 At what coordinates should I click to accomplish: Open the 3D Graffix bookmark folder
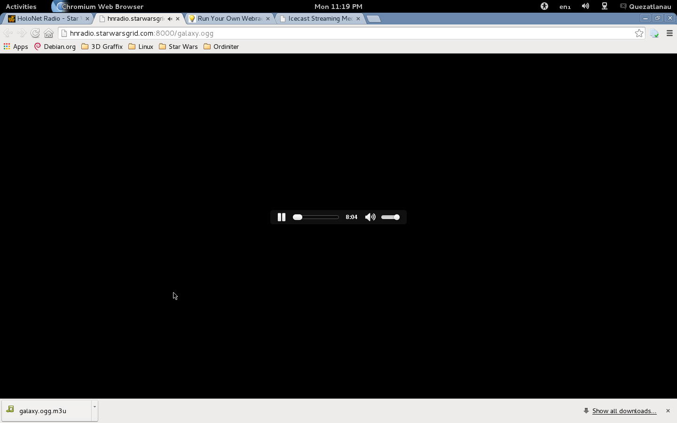tap(102, 47)
